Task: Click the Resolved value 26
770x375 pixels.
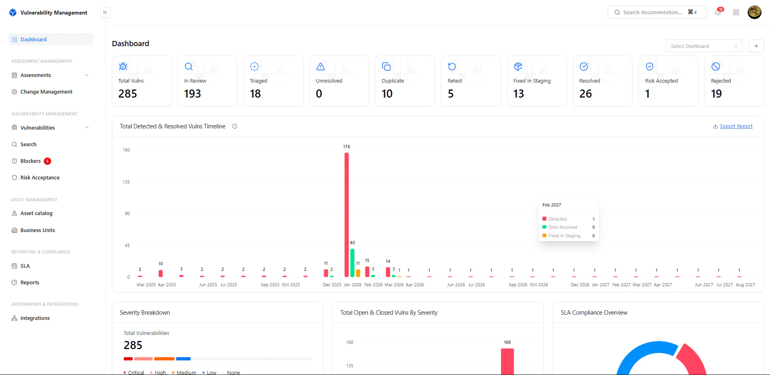Action: [x=585, y=94]
